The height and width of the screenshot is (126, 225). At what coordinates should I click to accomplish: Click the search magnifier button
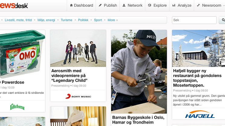click(x=222, y=20)
